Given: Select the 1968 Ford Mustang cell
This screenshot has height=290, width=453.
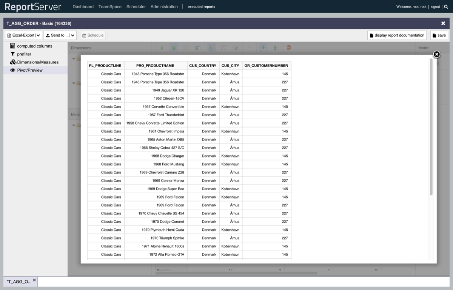Looking at the screenshot, I should (156, 164).
